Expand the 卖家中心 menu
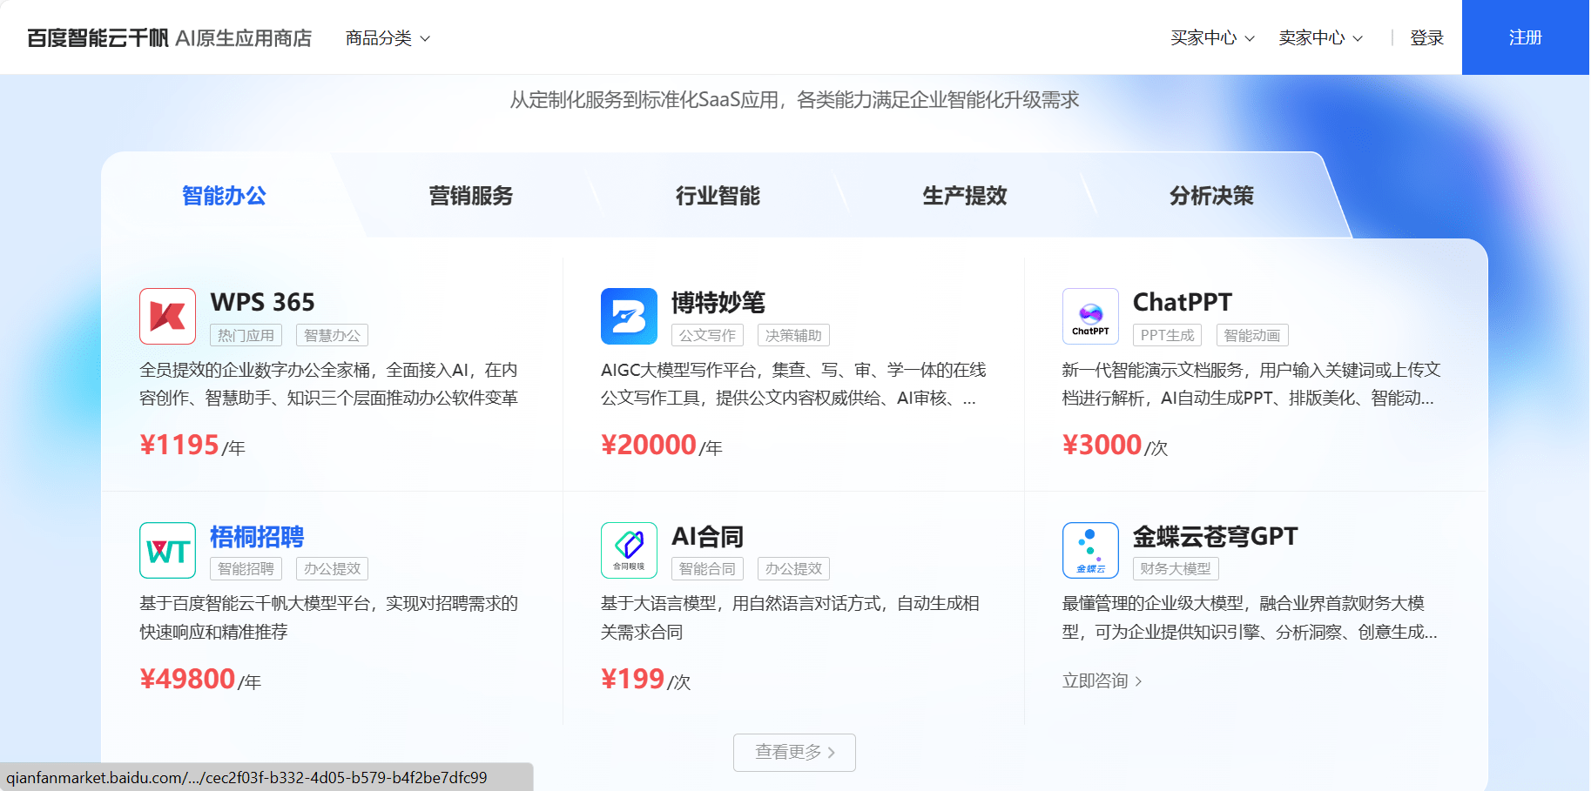The image size is (1591, 791). (x=1319, y=37)
